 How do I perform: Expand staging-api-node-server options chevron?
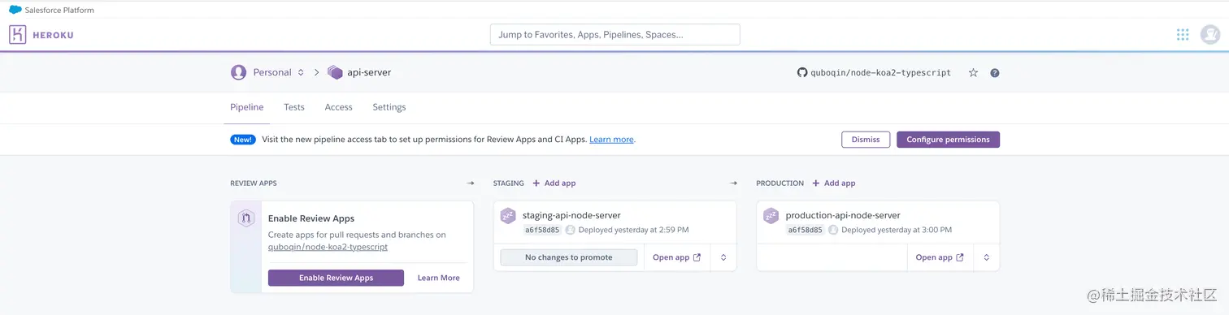pos(723,257)
